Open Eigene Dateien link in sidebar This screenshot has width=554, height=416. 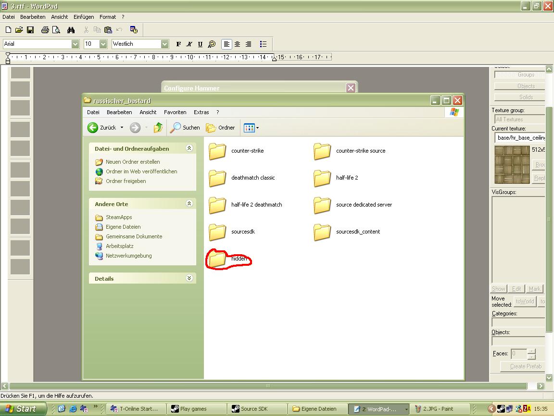tap(123, 227)
